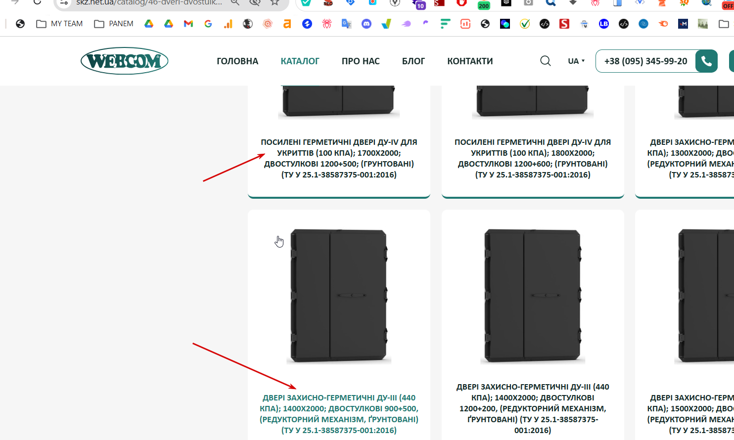
Task: Open the Google Analytics bars bookmark
Action: (x=228, y=24)
